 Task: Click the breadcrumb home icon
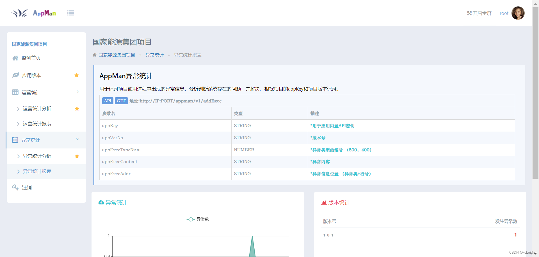(95, 55)
